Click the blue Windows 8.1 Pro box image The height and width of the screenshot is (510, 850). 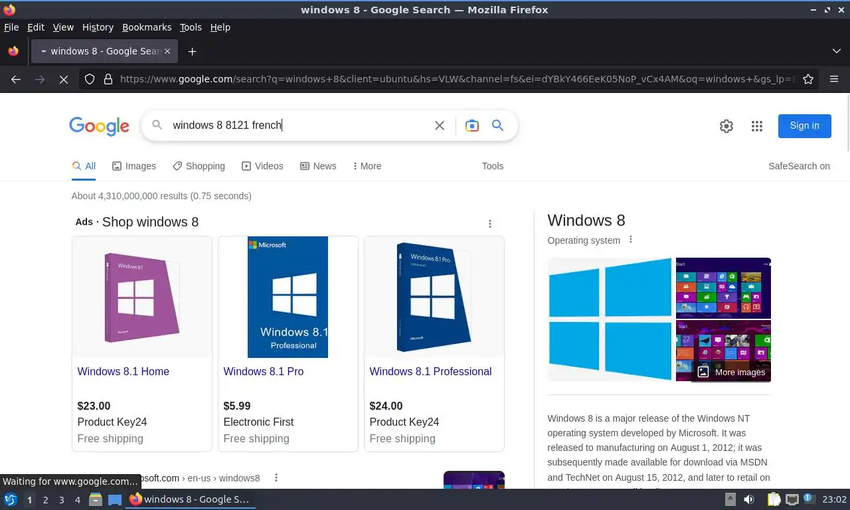tap(434, 297)
